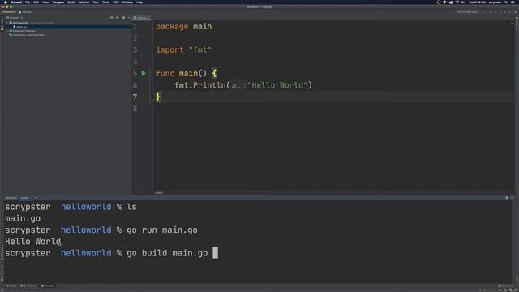Screen dimensions: 519x292
Task: Expand External Libraries node
Action: [7, 31]
